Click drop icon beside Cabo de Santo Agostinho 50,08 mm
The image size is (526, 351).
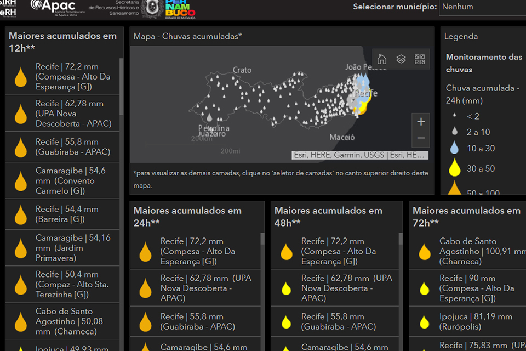pos(21,321)
